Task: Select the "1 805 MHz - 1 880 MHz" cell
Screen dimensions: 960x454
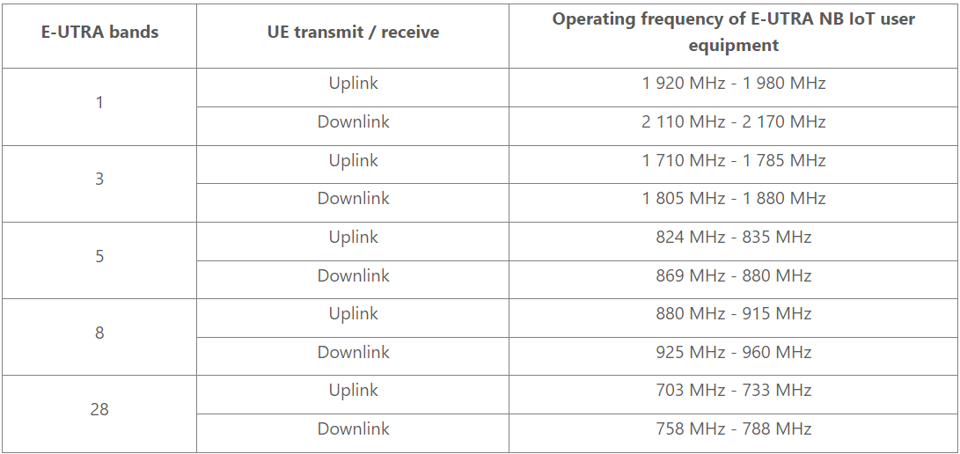Action: tap(733, 198)
